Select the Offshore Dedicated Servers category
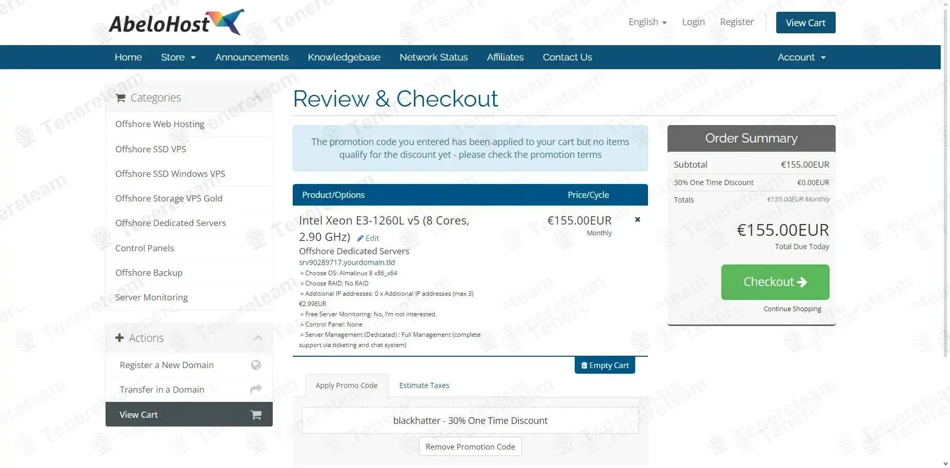This screenshot has height=468, width=950. pyautogui.click(x=189, y=223)
